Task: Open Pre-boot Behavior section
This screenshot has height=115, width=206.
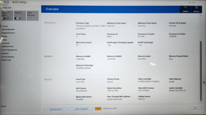Action: coord(8,57)
